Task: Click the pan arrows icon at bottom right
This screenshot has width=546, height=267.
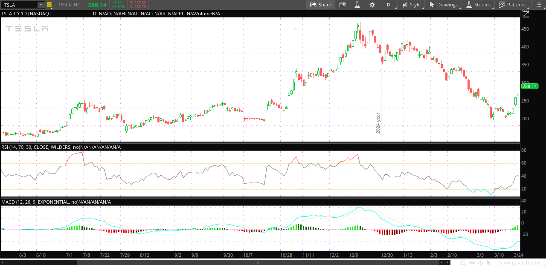Action: pyautogui.click(x=472, y=263)
